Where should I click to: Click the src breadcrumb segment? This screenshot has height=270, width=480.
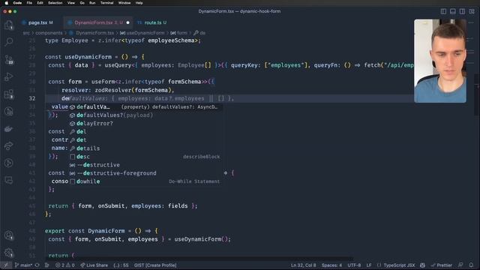(26, 33)
